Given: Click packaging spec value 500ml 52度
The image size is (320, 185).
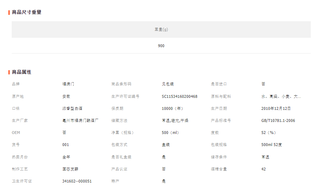Looking at the screenshot, I should (x=271, y=145).
